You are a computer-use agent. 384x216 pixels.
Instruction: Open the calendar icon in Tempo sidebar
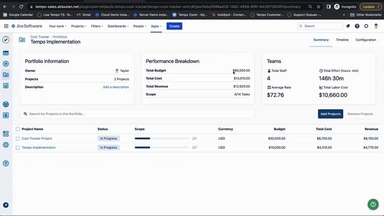click(6, 53)
